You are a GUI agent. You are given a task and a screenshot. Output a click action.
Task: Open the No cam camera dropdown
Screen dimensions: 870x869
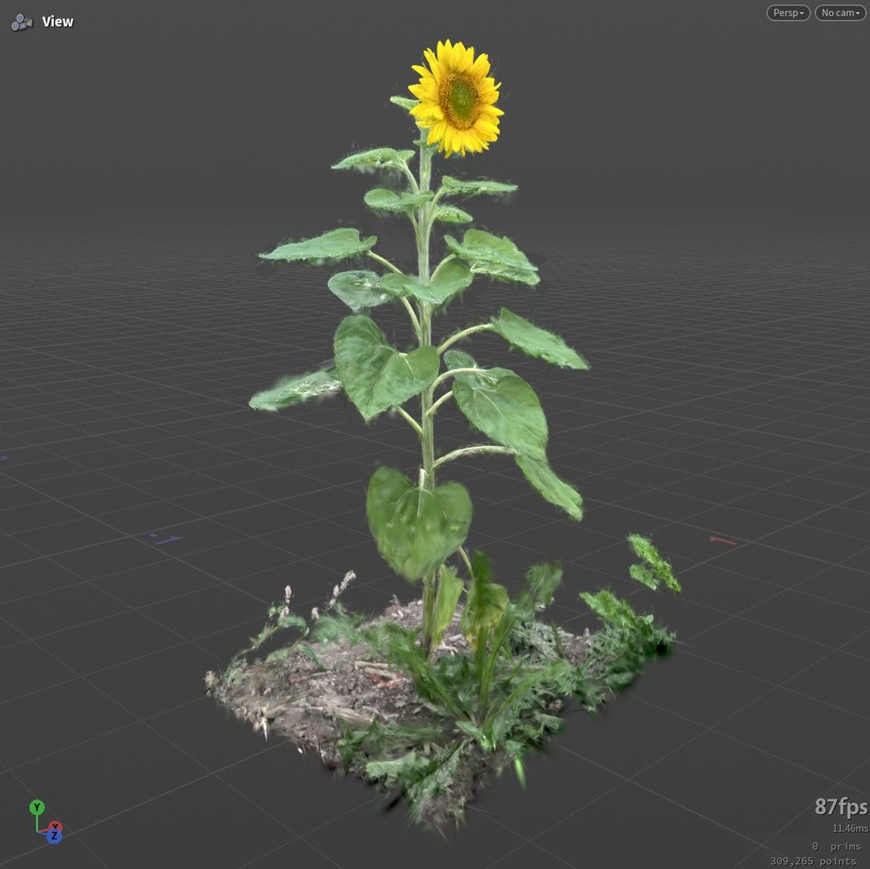point(840,13)
